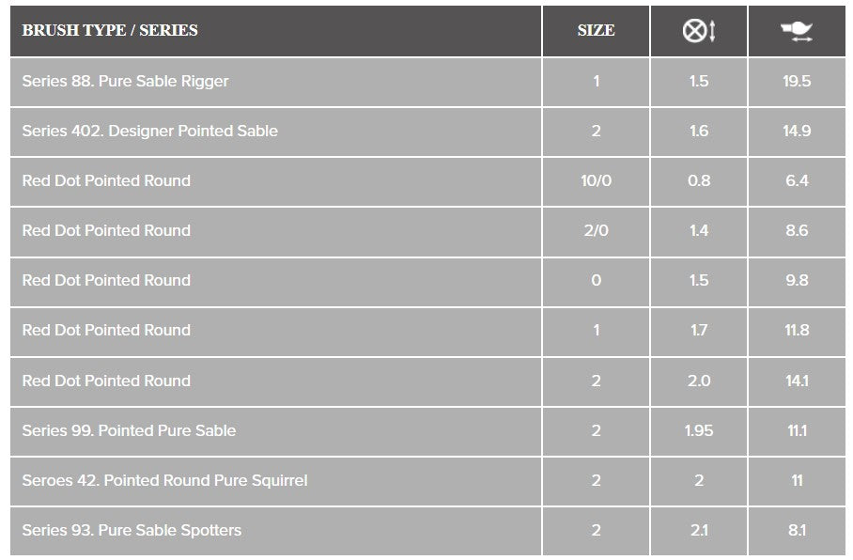Select the 11.8 length value
This screenshot has height=560, width=853.
pos(797,330)
